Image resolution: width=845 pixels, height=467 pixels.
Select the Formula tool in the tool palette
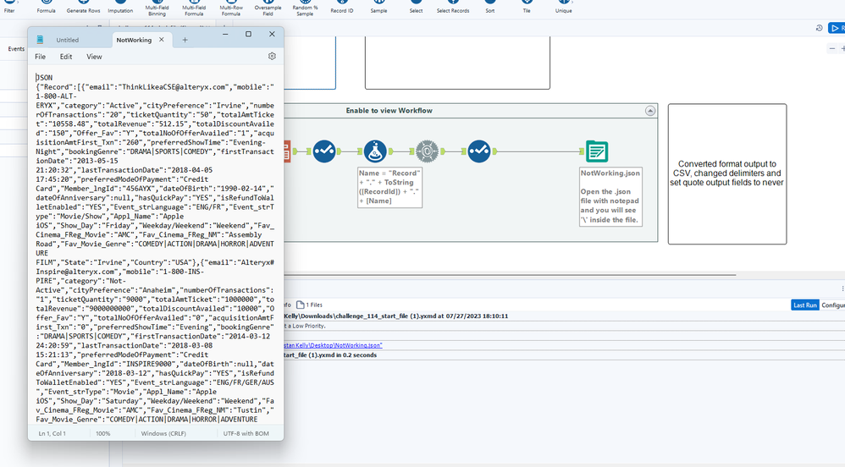tap(47, 7)
